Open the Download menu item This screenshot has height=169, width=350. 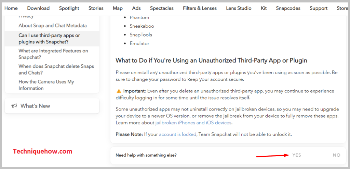[38, 8]
